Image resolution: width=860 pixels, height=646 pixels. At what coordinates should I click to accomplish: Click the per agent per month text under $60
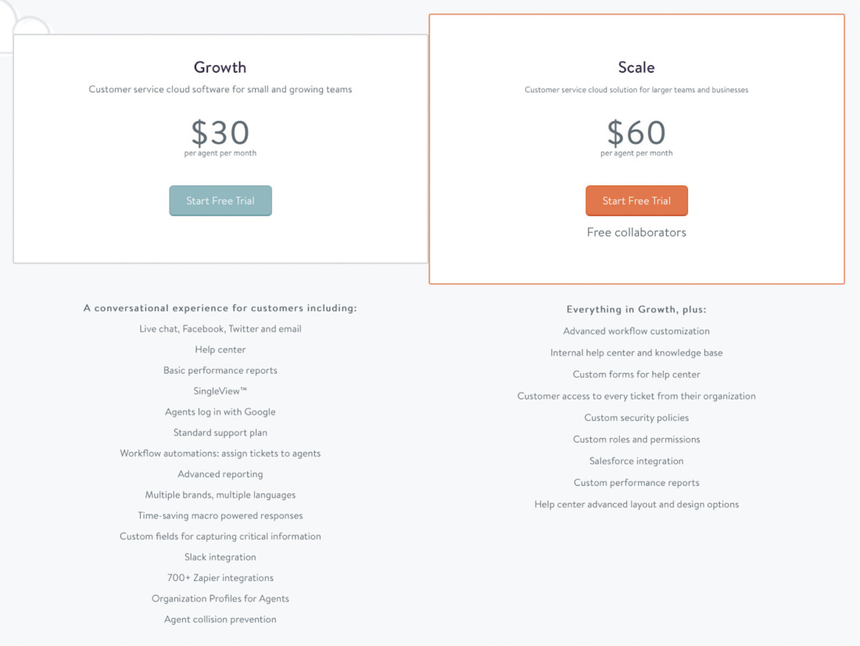click(636, 151)
